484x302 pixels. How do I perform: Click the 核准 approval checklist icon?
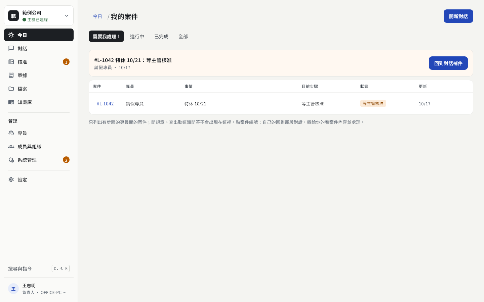point(11,62)
